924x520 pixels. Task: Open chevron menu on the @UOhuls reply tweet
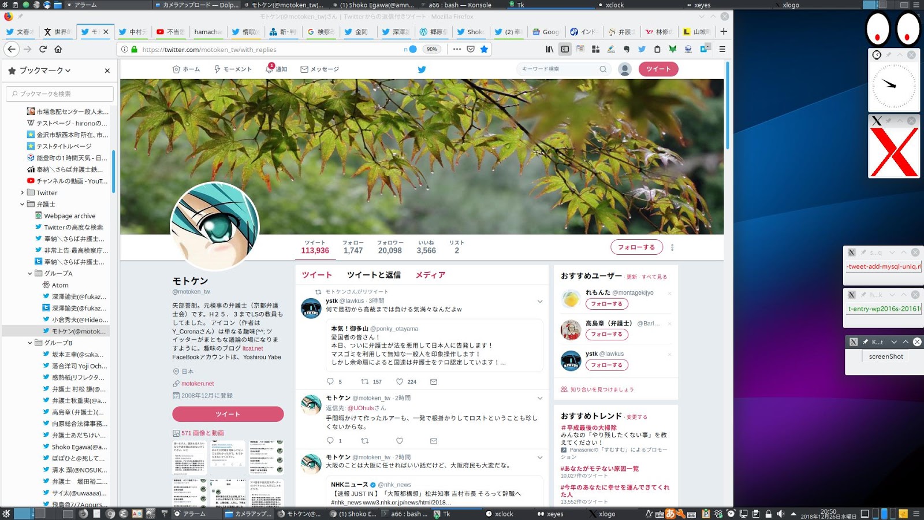tap(540, 398)
